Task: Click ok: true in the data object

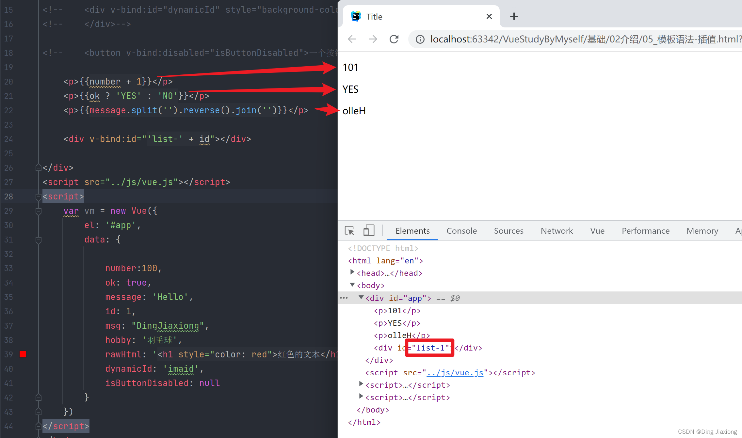Action: [128, 283]
